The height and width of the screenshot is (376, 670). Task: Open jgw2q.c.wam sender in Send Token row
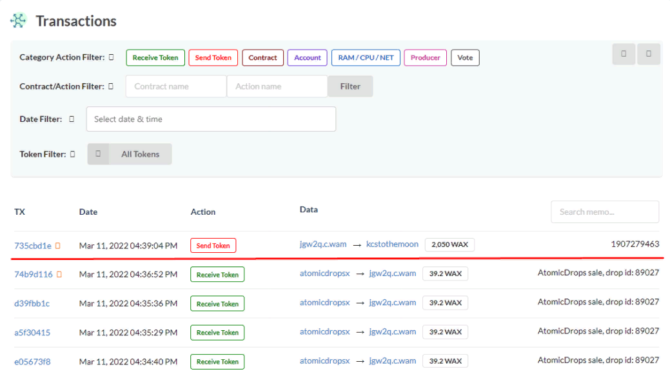click(323, 244)
